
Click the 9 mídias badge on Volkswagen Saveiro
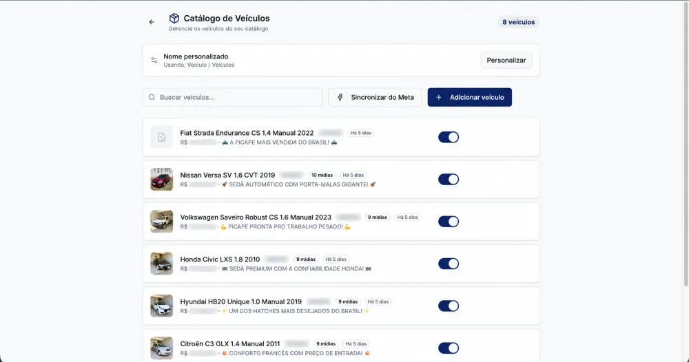378,217
